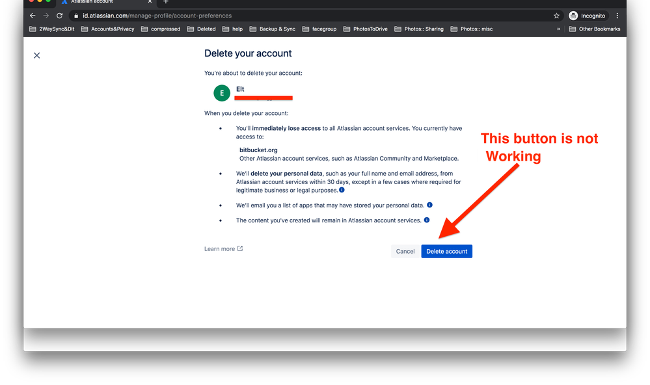Screen dimensions: 650x385
Task: Bookmark this page with the star icon
Action: 556,16
